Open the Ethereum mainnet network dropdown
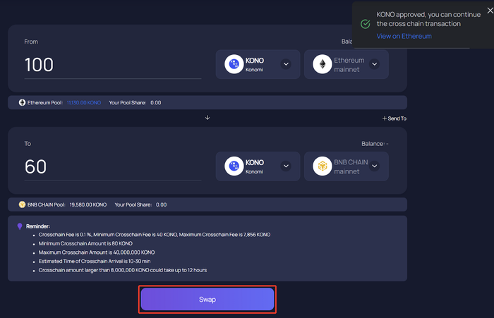Image resolution: width=494 pixels, height=318 pixels. pyautogui.click(x=374, y=64)
